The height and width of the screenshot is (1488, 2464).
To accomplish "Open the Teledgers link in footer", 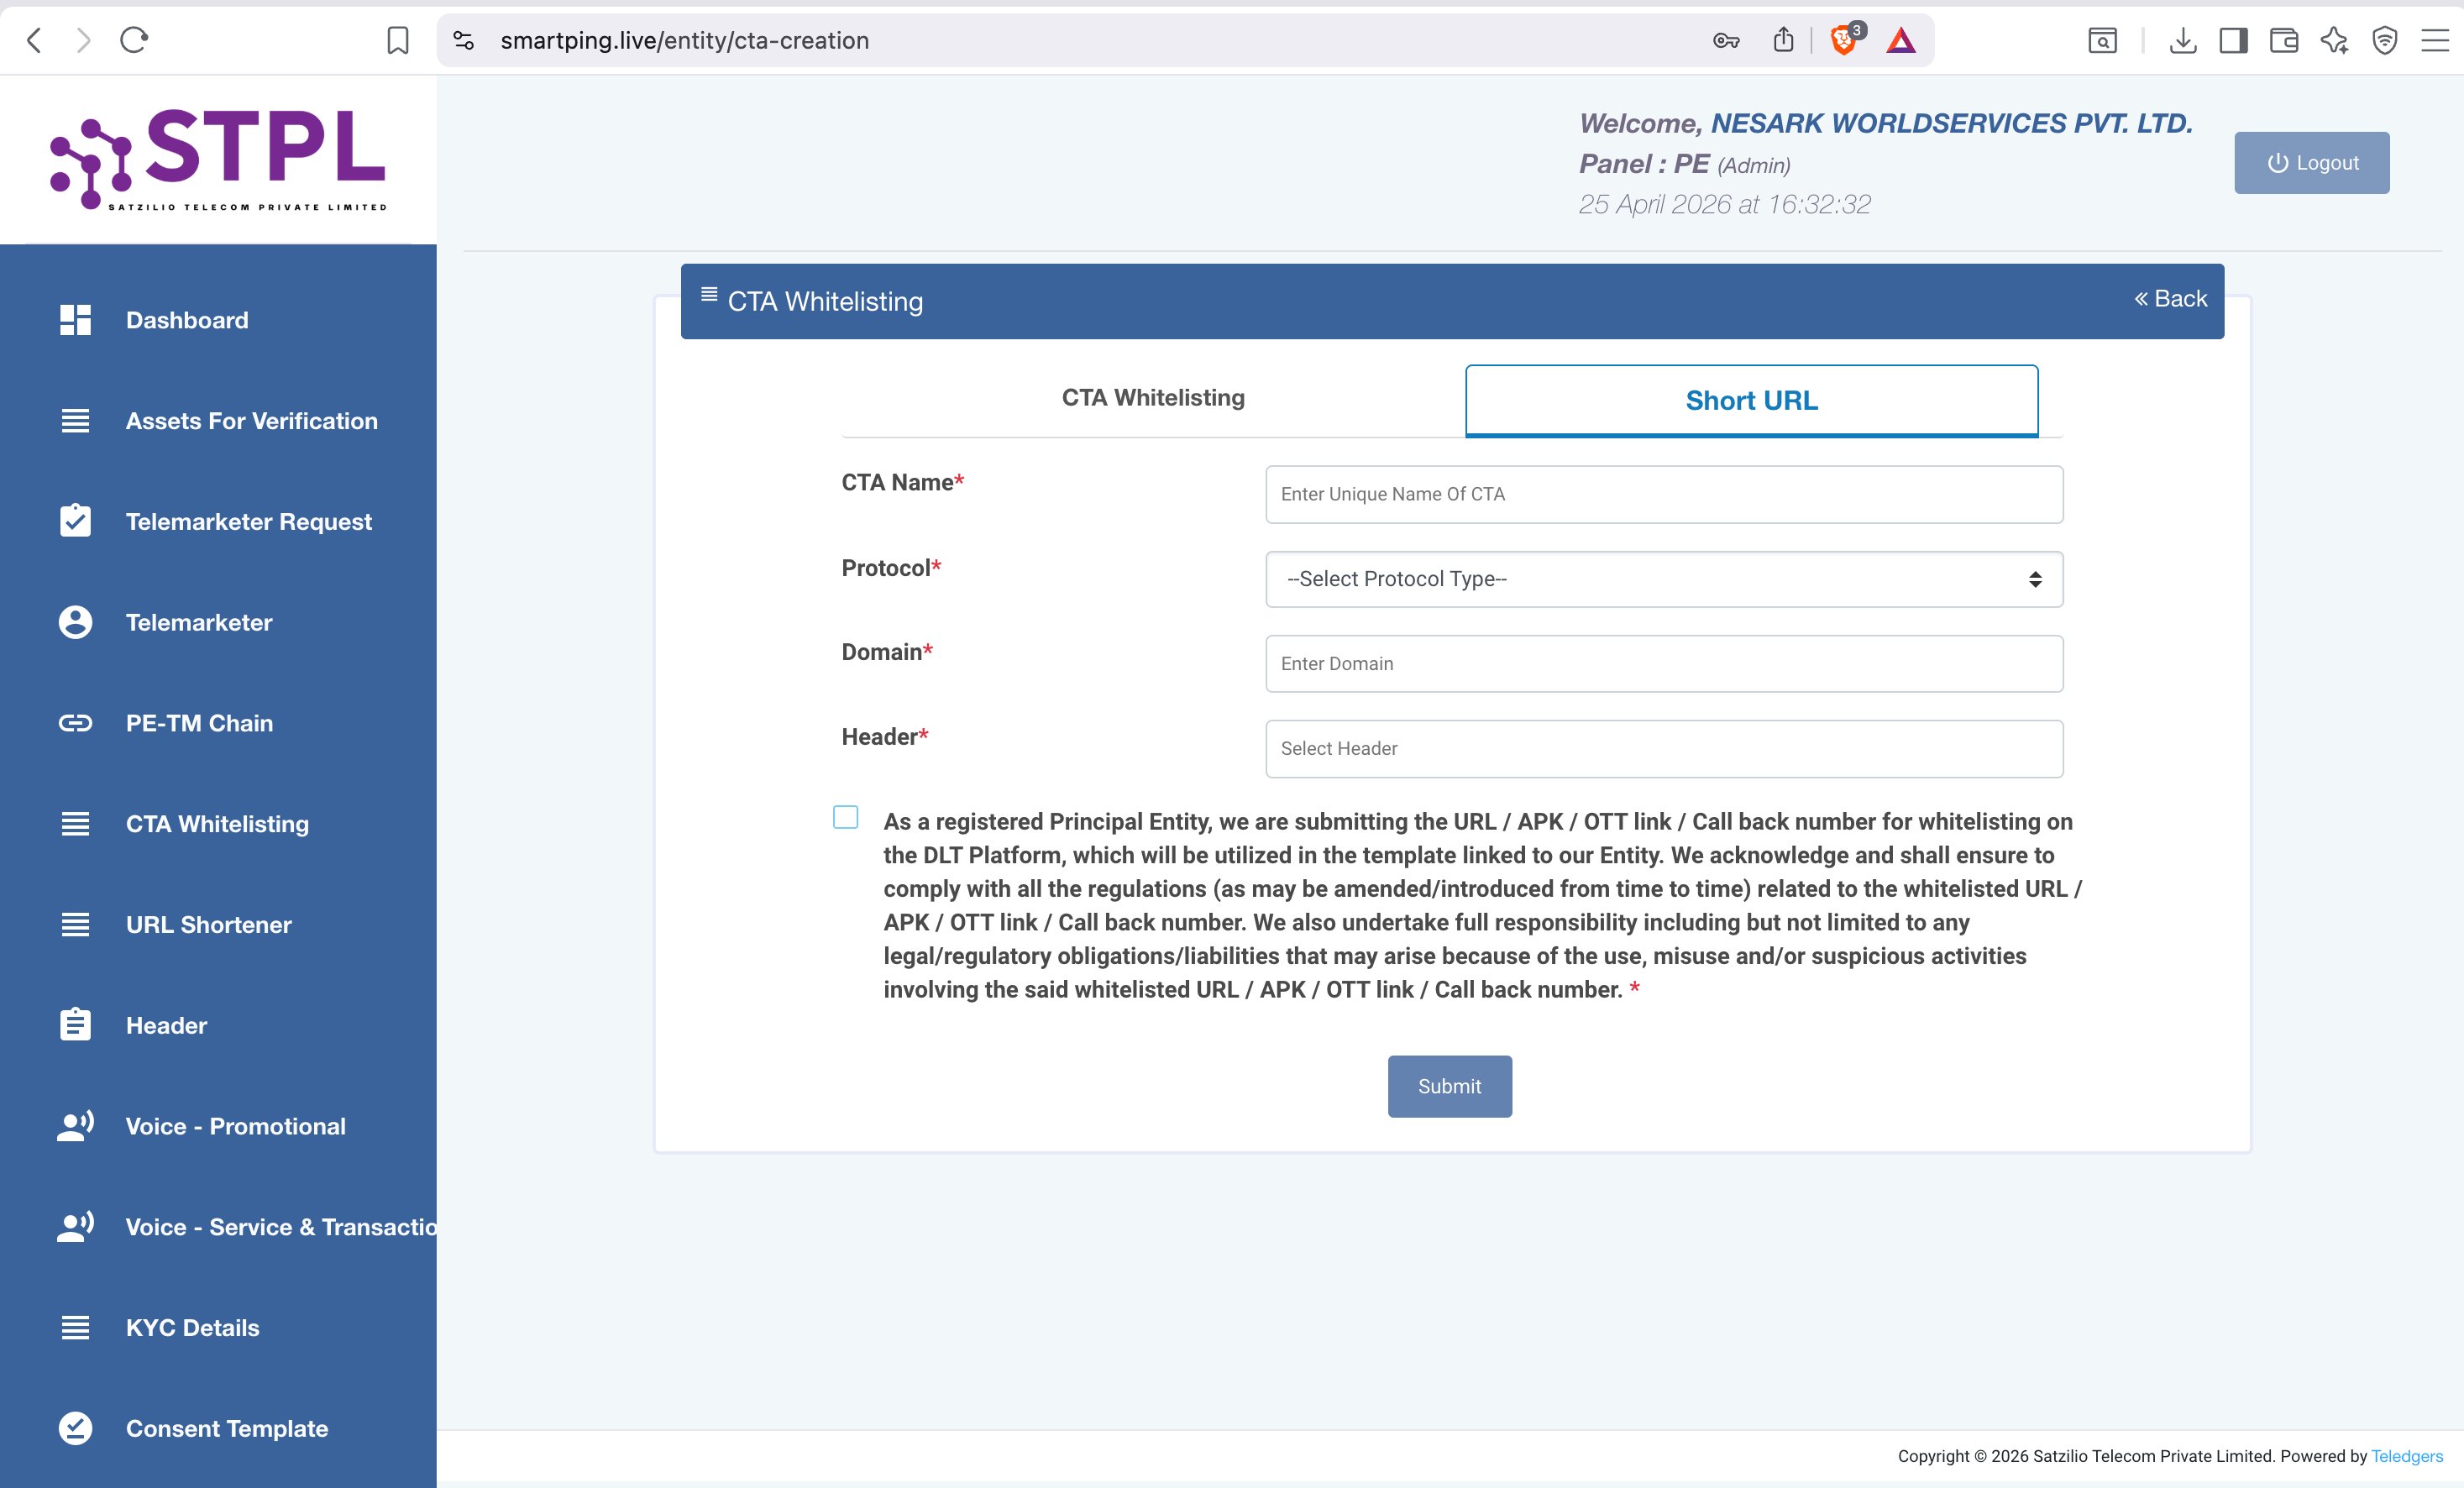I will pos(2407,1456).
